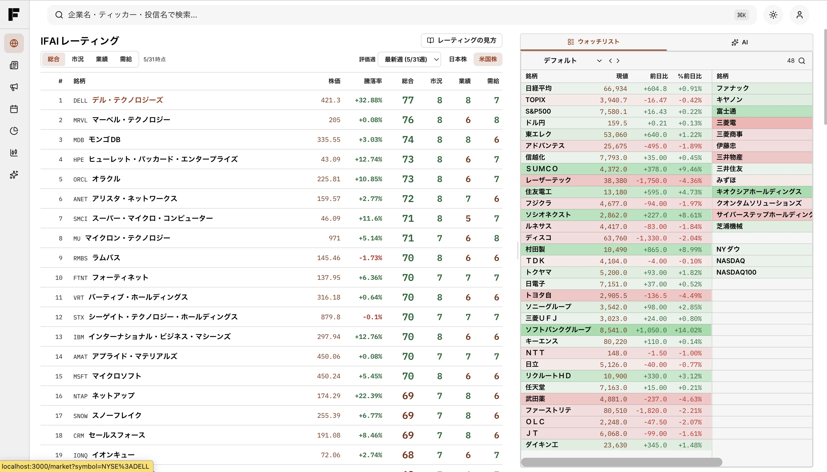
Task: Click the watchlist horizontal scrollbar
Action: [621, 462]
